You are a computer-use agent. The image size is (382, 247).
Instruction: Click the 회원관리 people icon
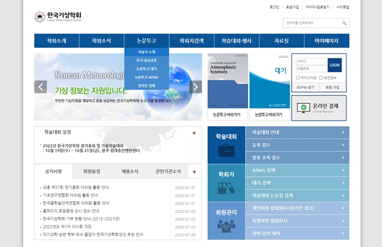click(227, 225)
